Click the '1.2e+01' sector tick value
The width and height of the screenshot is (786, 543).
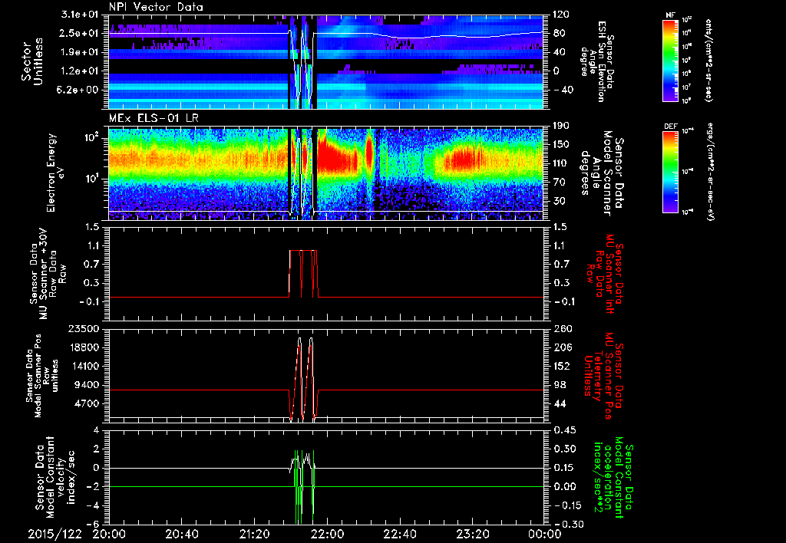[80, 71]
